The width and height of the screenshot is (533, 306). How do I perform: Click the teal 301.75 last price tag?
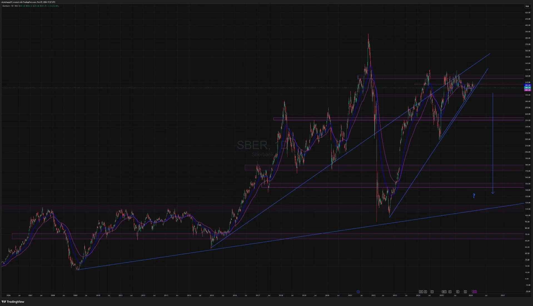(527, 88)
